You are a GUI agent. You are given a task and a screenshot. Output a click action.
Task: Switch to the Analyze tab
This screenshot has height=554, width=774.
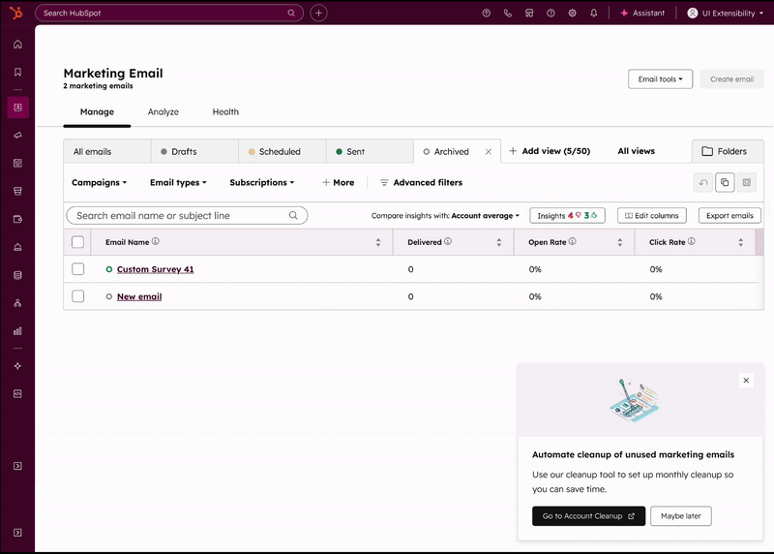click(164, 112)
